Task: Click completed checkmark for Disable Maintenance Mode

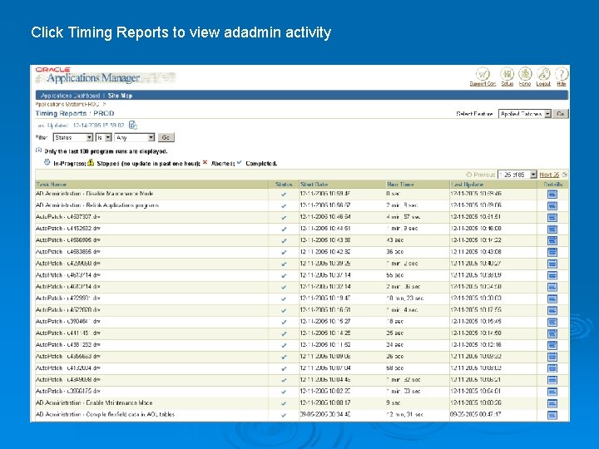Action: tap(284, 195)
